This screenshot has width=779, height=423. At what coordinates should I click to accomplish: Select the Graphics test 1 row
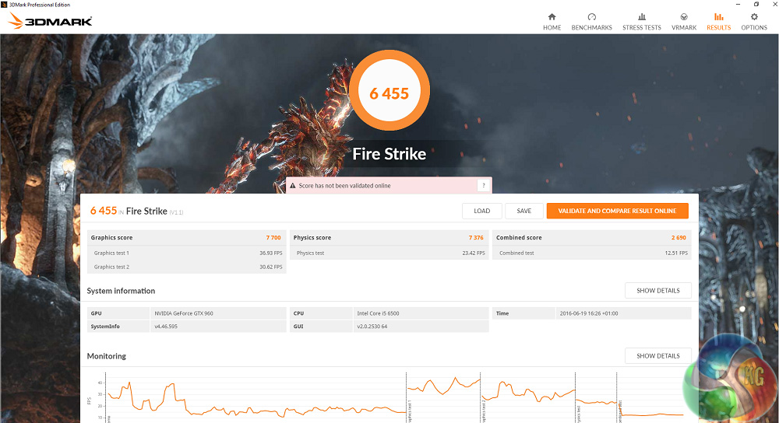(x=186, y=253)
